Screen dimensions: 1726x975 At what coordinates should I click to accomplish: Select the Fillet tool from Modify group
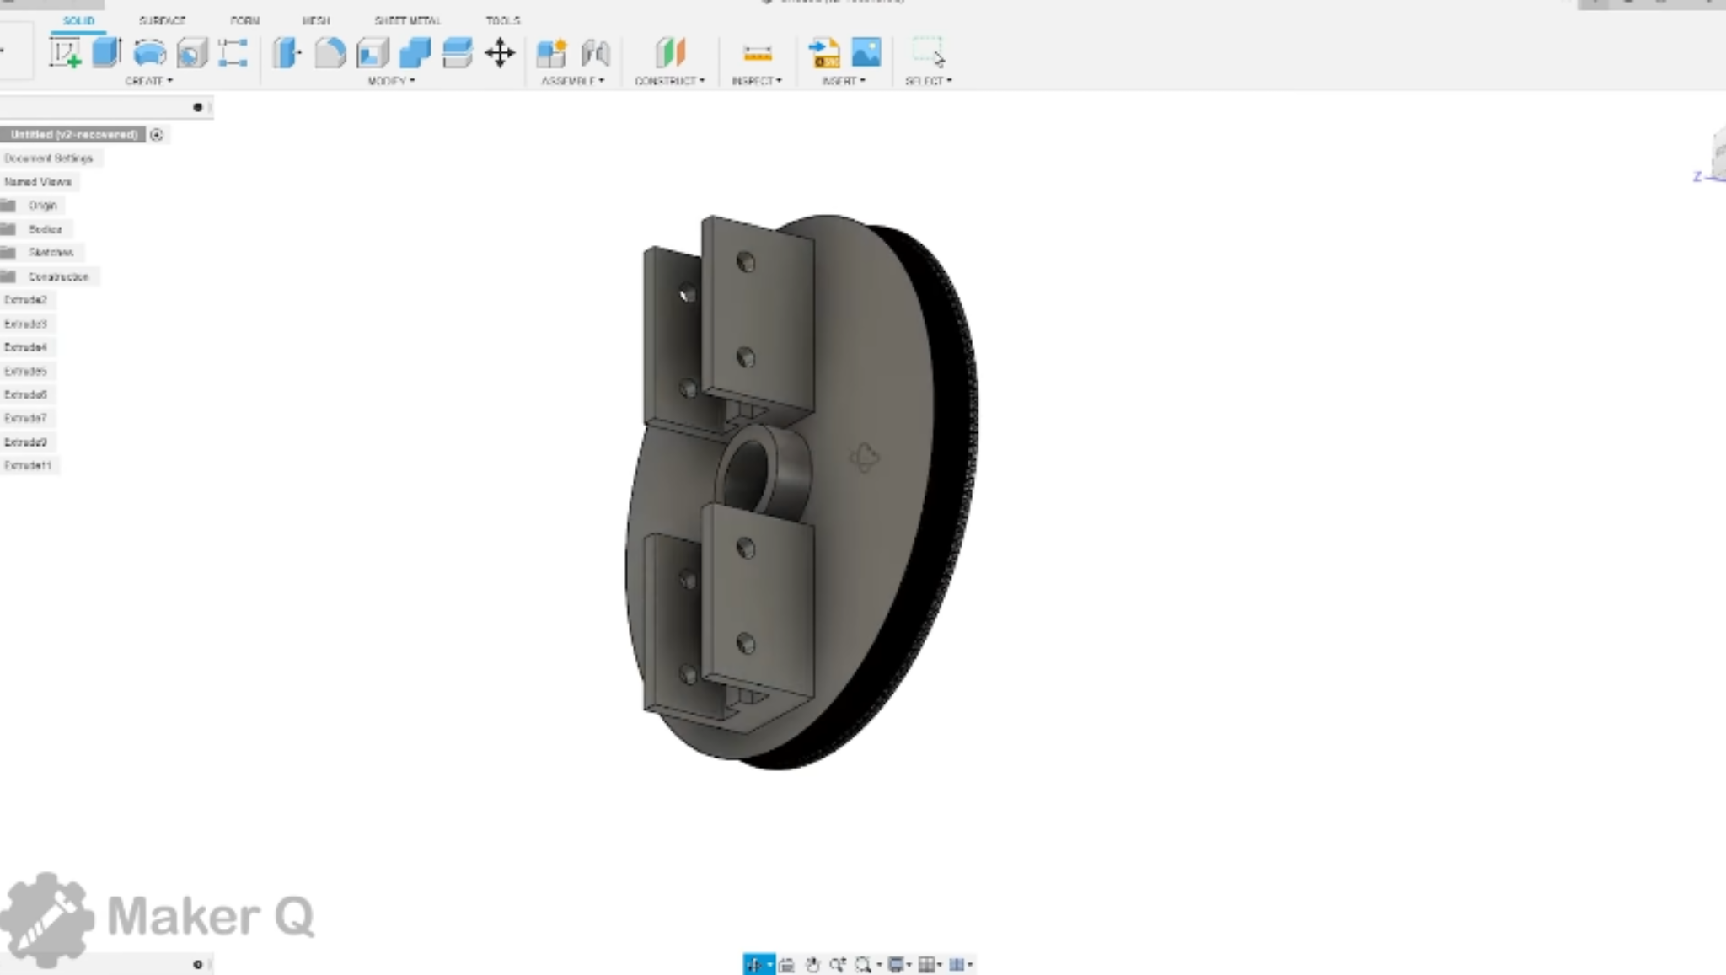[331, 51]
